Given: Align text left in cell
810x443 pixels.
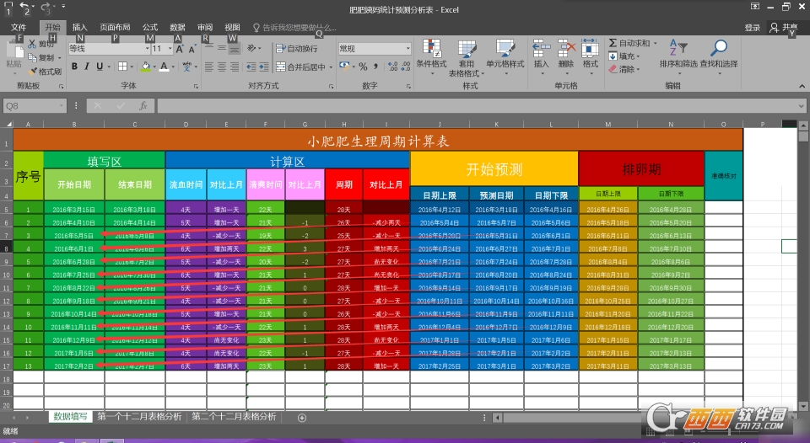Looking at the screenshot, I should click(209, 67).
